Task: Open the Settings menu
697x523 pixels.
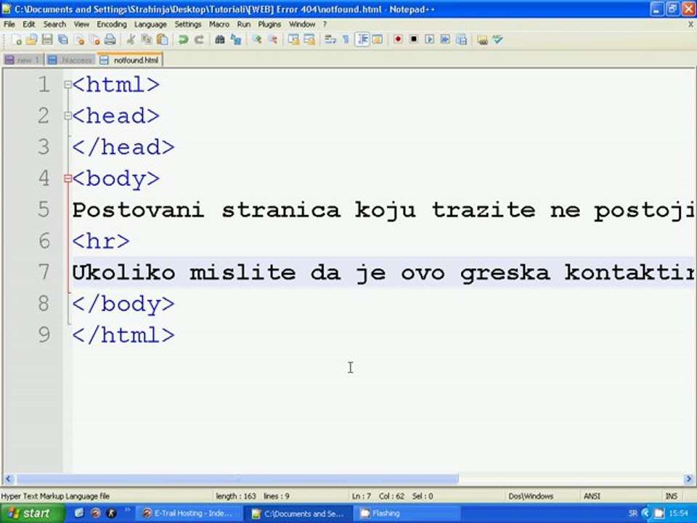Action: click(x=187, y=24)
